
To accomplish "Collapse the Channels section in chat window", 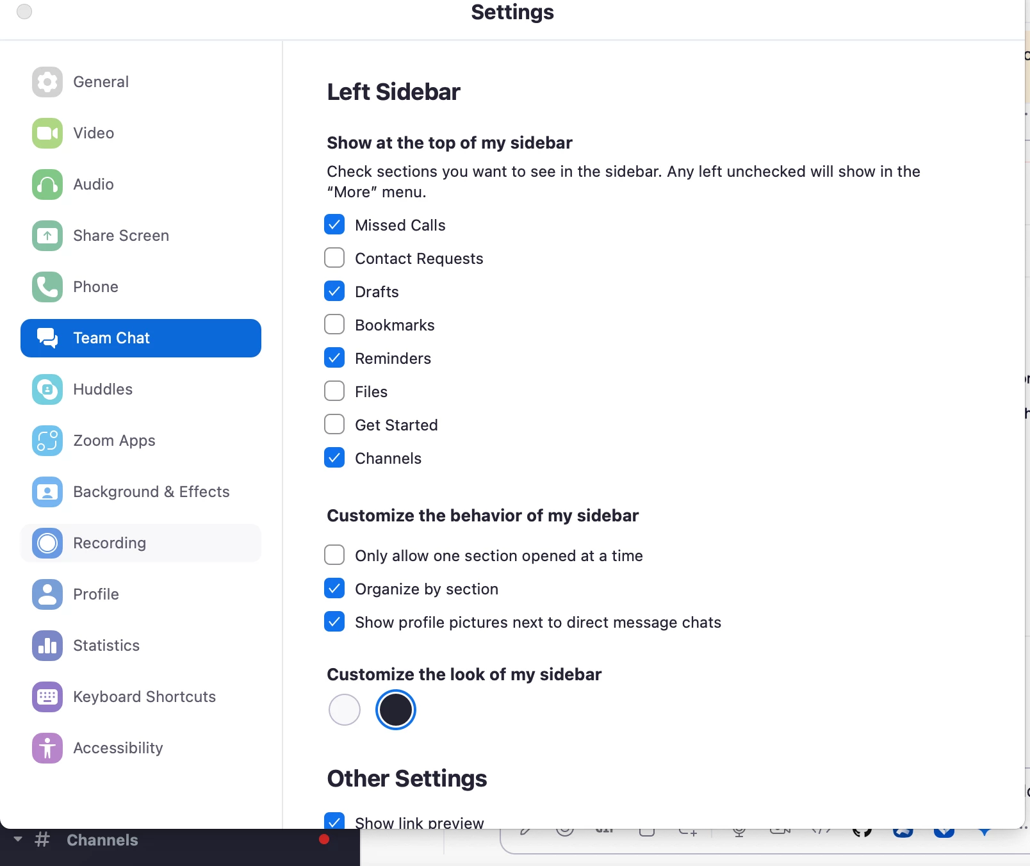I will (18, 839).
